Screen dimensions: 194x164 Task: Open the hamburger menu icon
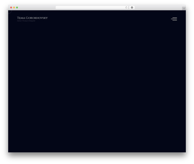(x=174, y=19)
